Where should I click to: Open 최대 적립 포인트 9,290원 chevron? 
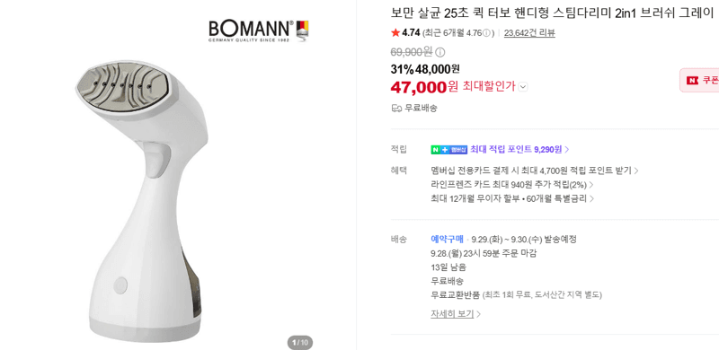(x=567, y=149)
